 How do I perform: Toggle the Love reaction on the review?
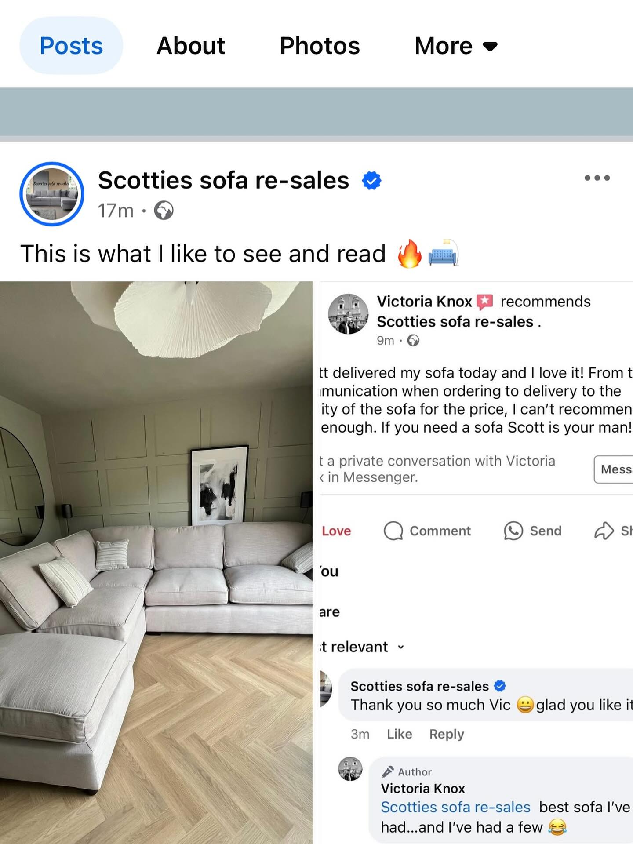336,531
